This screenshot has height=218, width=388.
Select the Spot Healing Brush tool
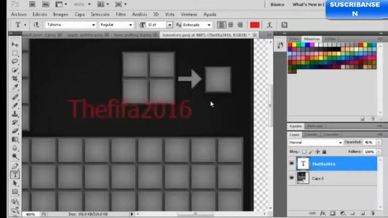pyautogui.click(x=15, y=97)
